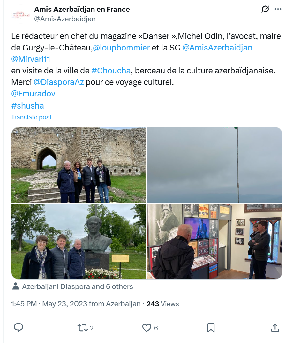Screen dimensions: 293x343
Task: Open the museum interior photo
Action: (215, 241)
